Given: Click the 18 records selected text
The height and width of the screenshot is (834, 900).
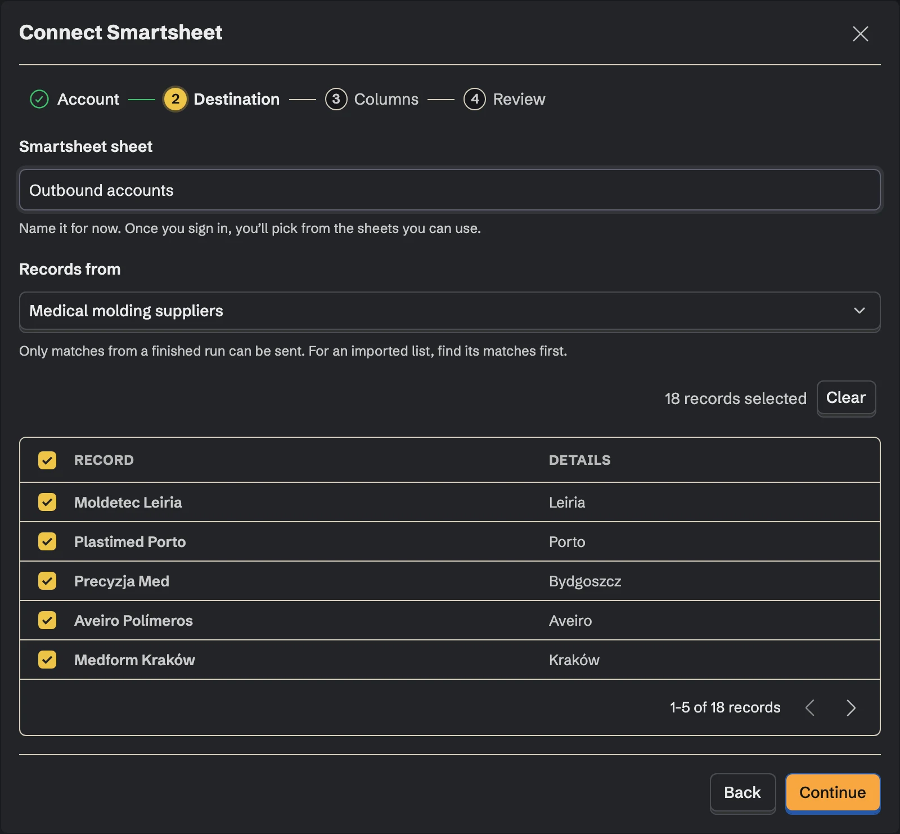Looking at the screenshot, I should click(x=736, y=398).
